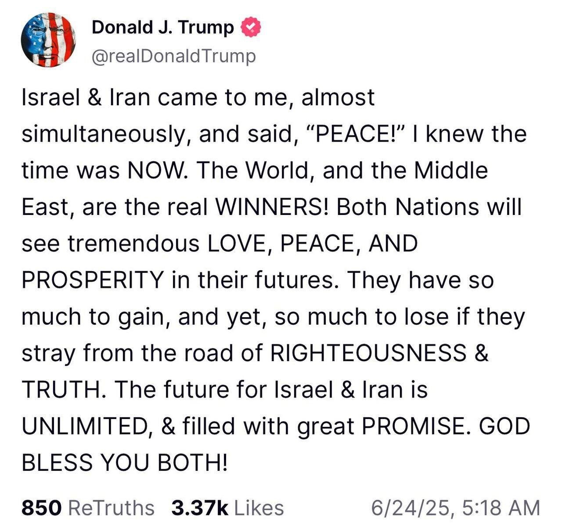View the 850 ReTruths count
Viewport: 562px width, 530px height.
[88, 508]
